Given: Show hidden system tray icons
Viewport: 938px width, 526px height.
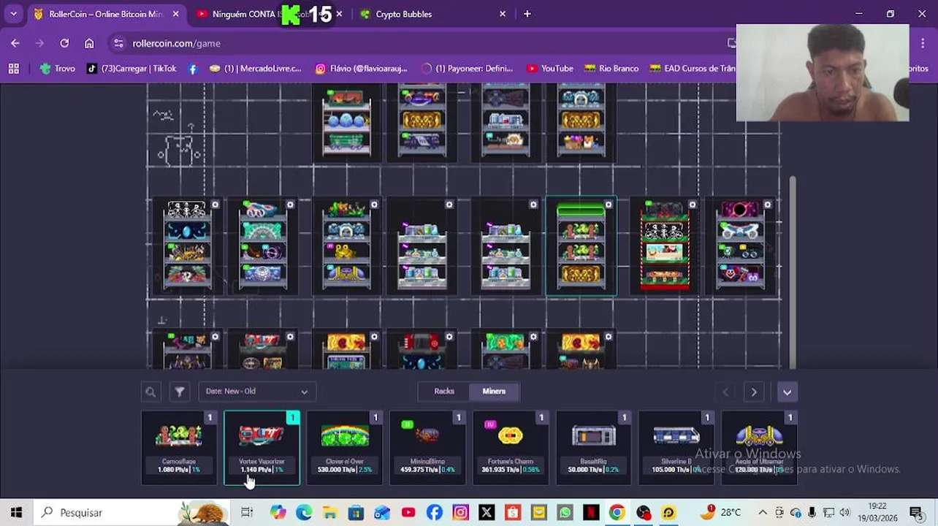Looking at the screenshot, I should [762, 512].
